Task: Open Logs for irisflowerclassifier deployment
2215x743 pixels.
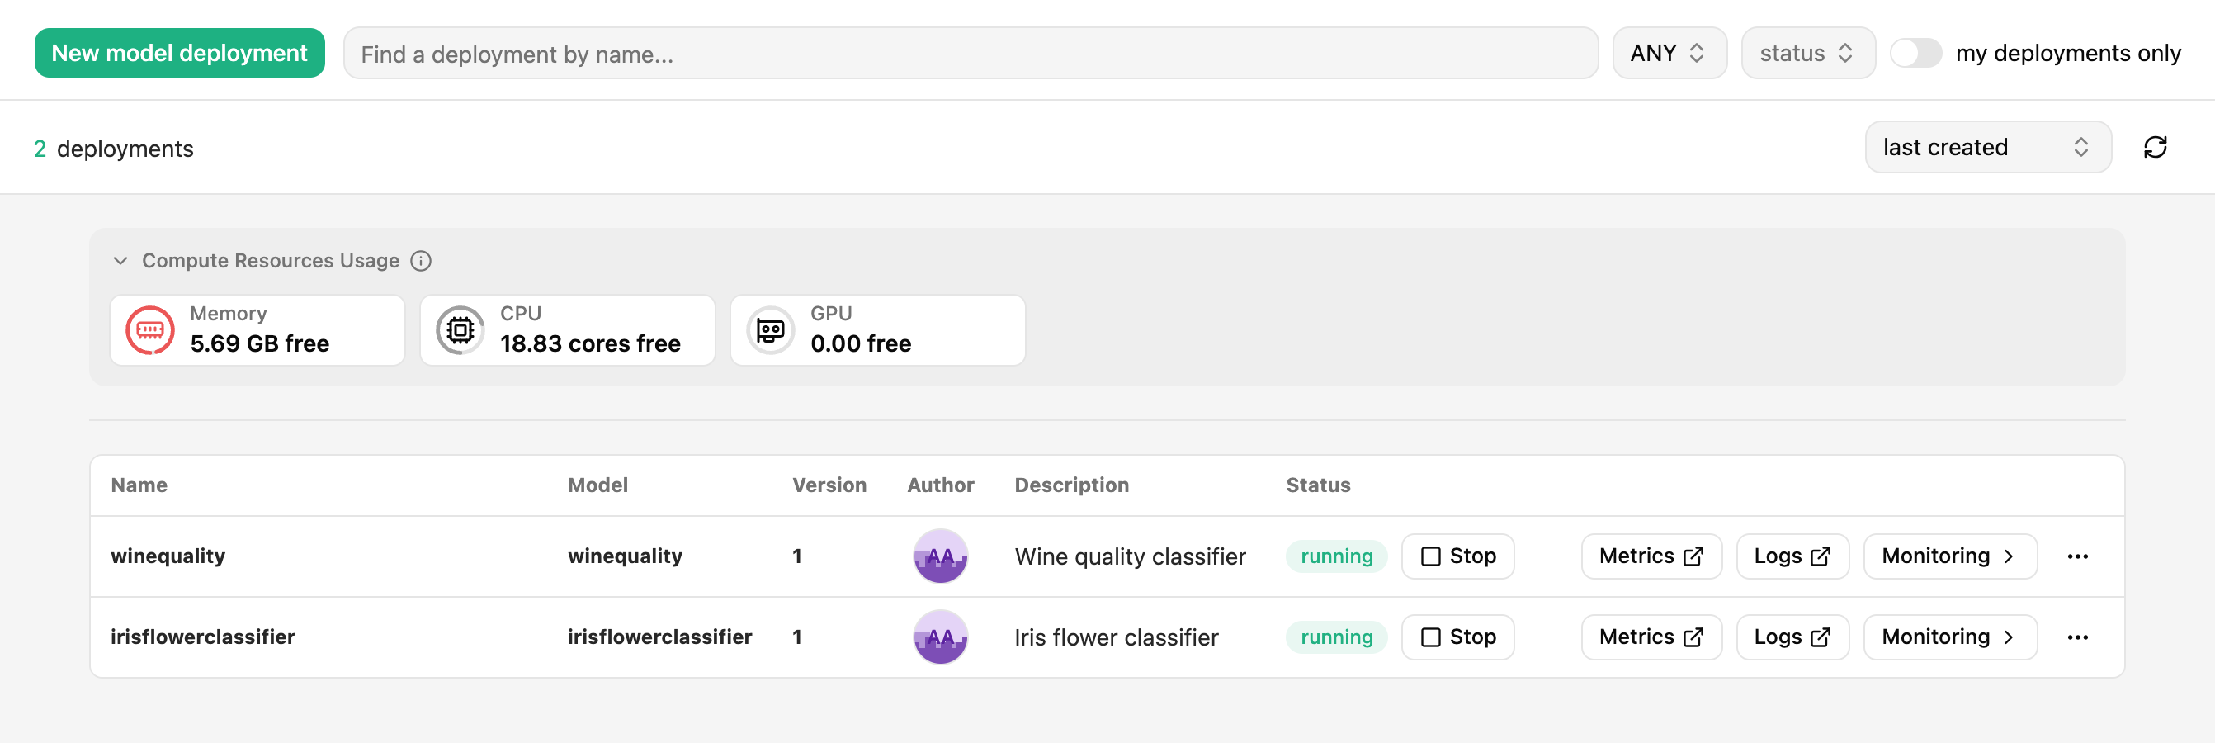Action: [x=1792, y=637]
